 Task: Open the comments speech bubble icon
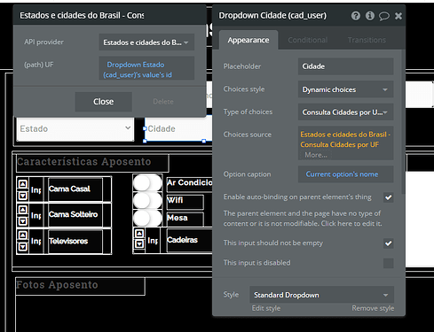coord(384,16)
